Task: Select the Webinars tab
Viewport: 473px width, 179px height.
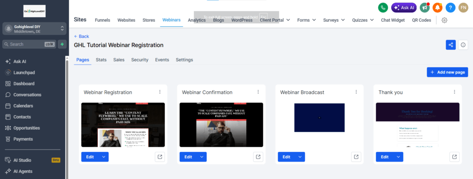Action: point(171,20)
